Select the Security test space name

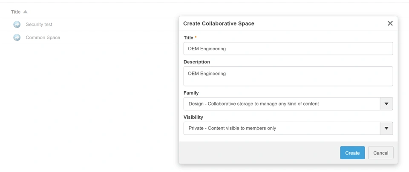point(39,25)
